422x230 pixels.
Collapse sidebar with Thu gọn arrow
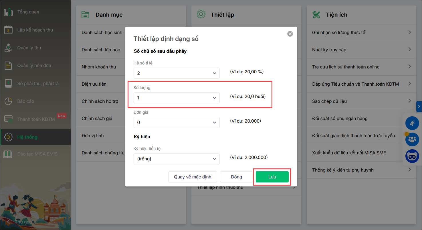coord(9,222)
